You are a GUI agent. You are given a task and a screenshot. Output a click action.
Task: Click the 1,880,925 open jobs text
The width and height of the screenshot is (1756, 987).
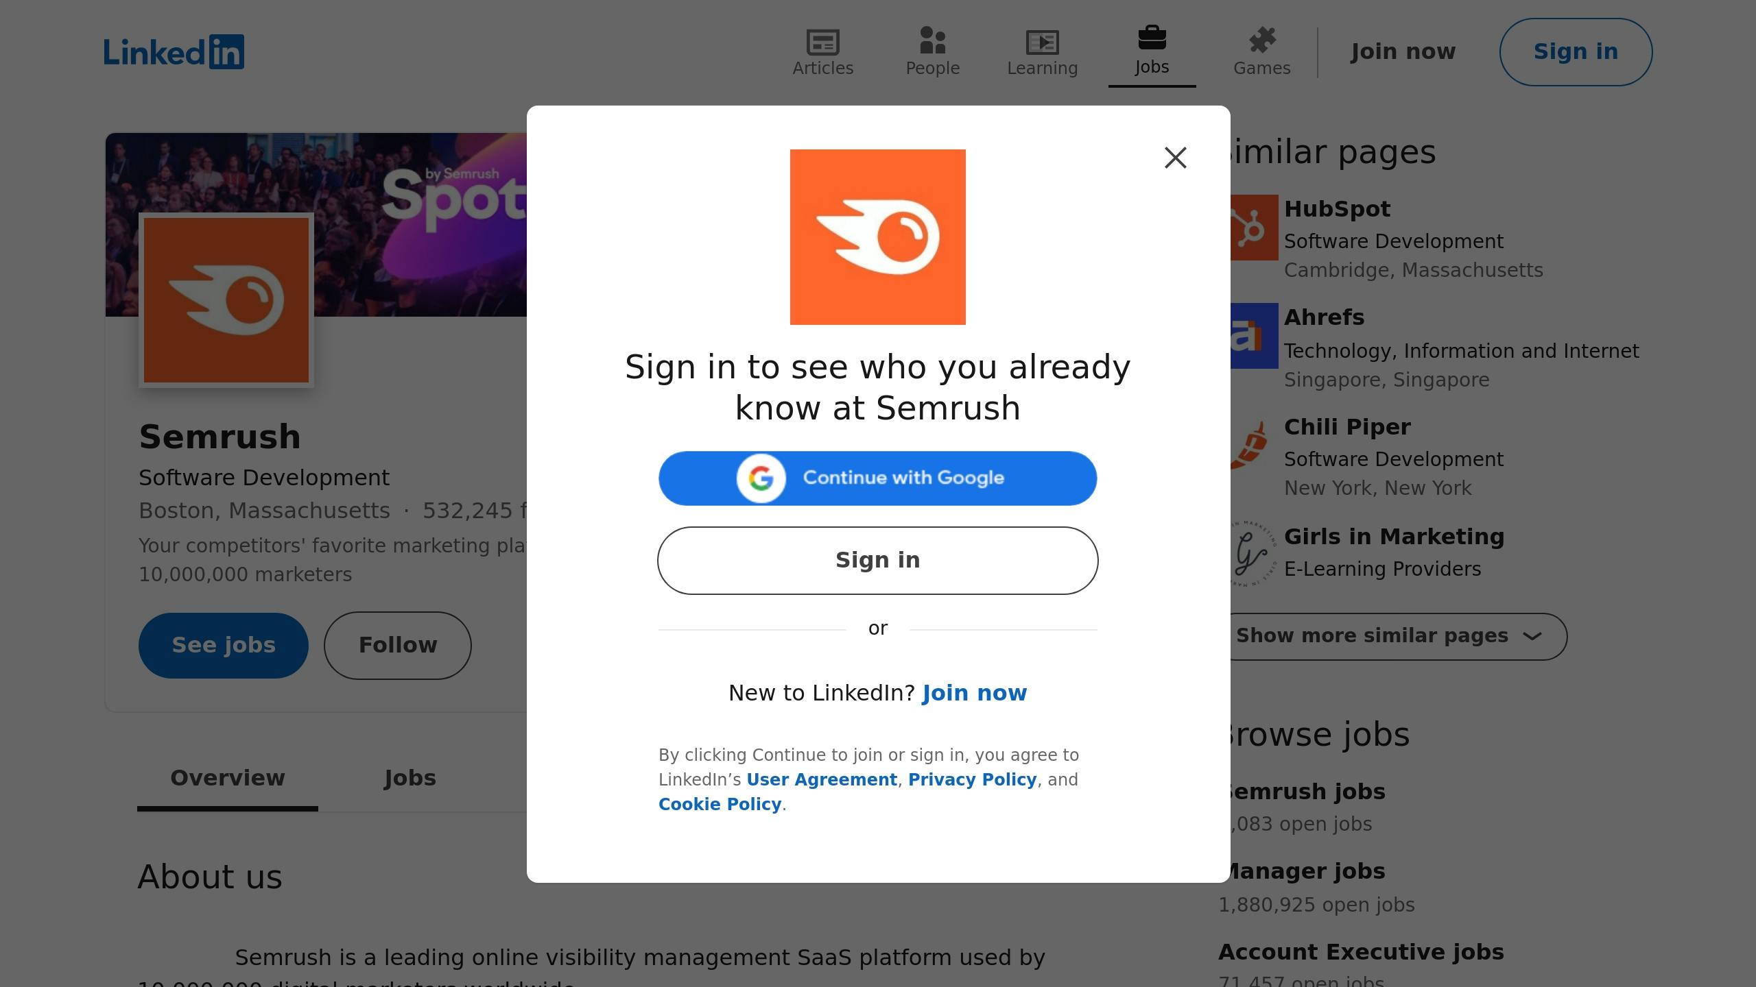tap(1316, 905)
